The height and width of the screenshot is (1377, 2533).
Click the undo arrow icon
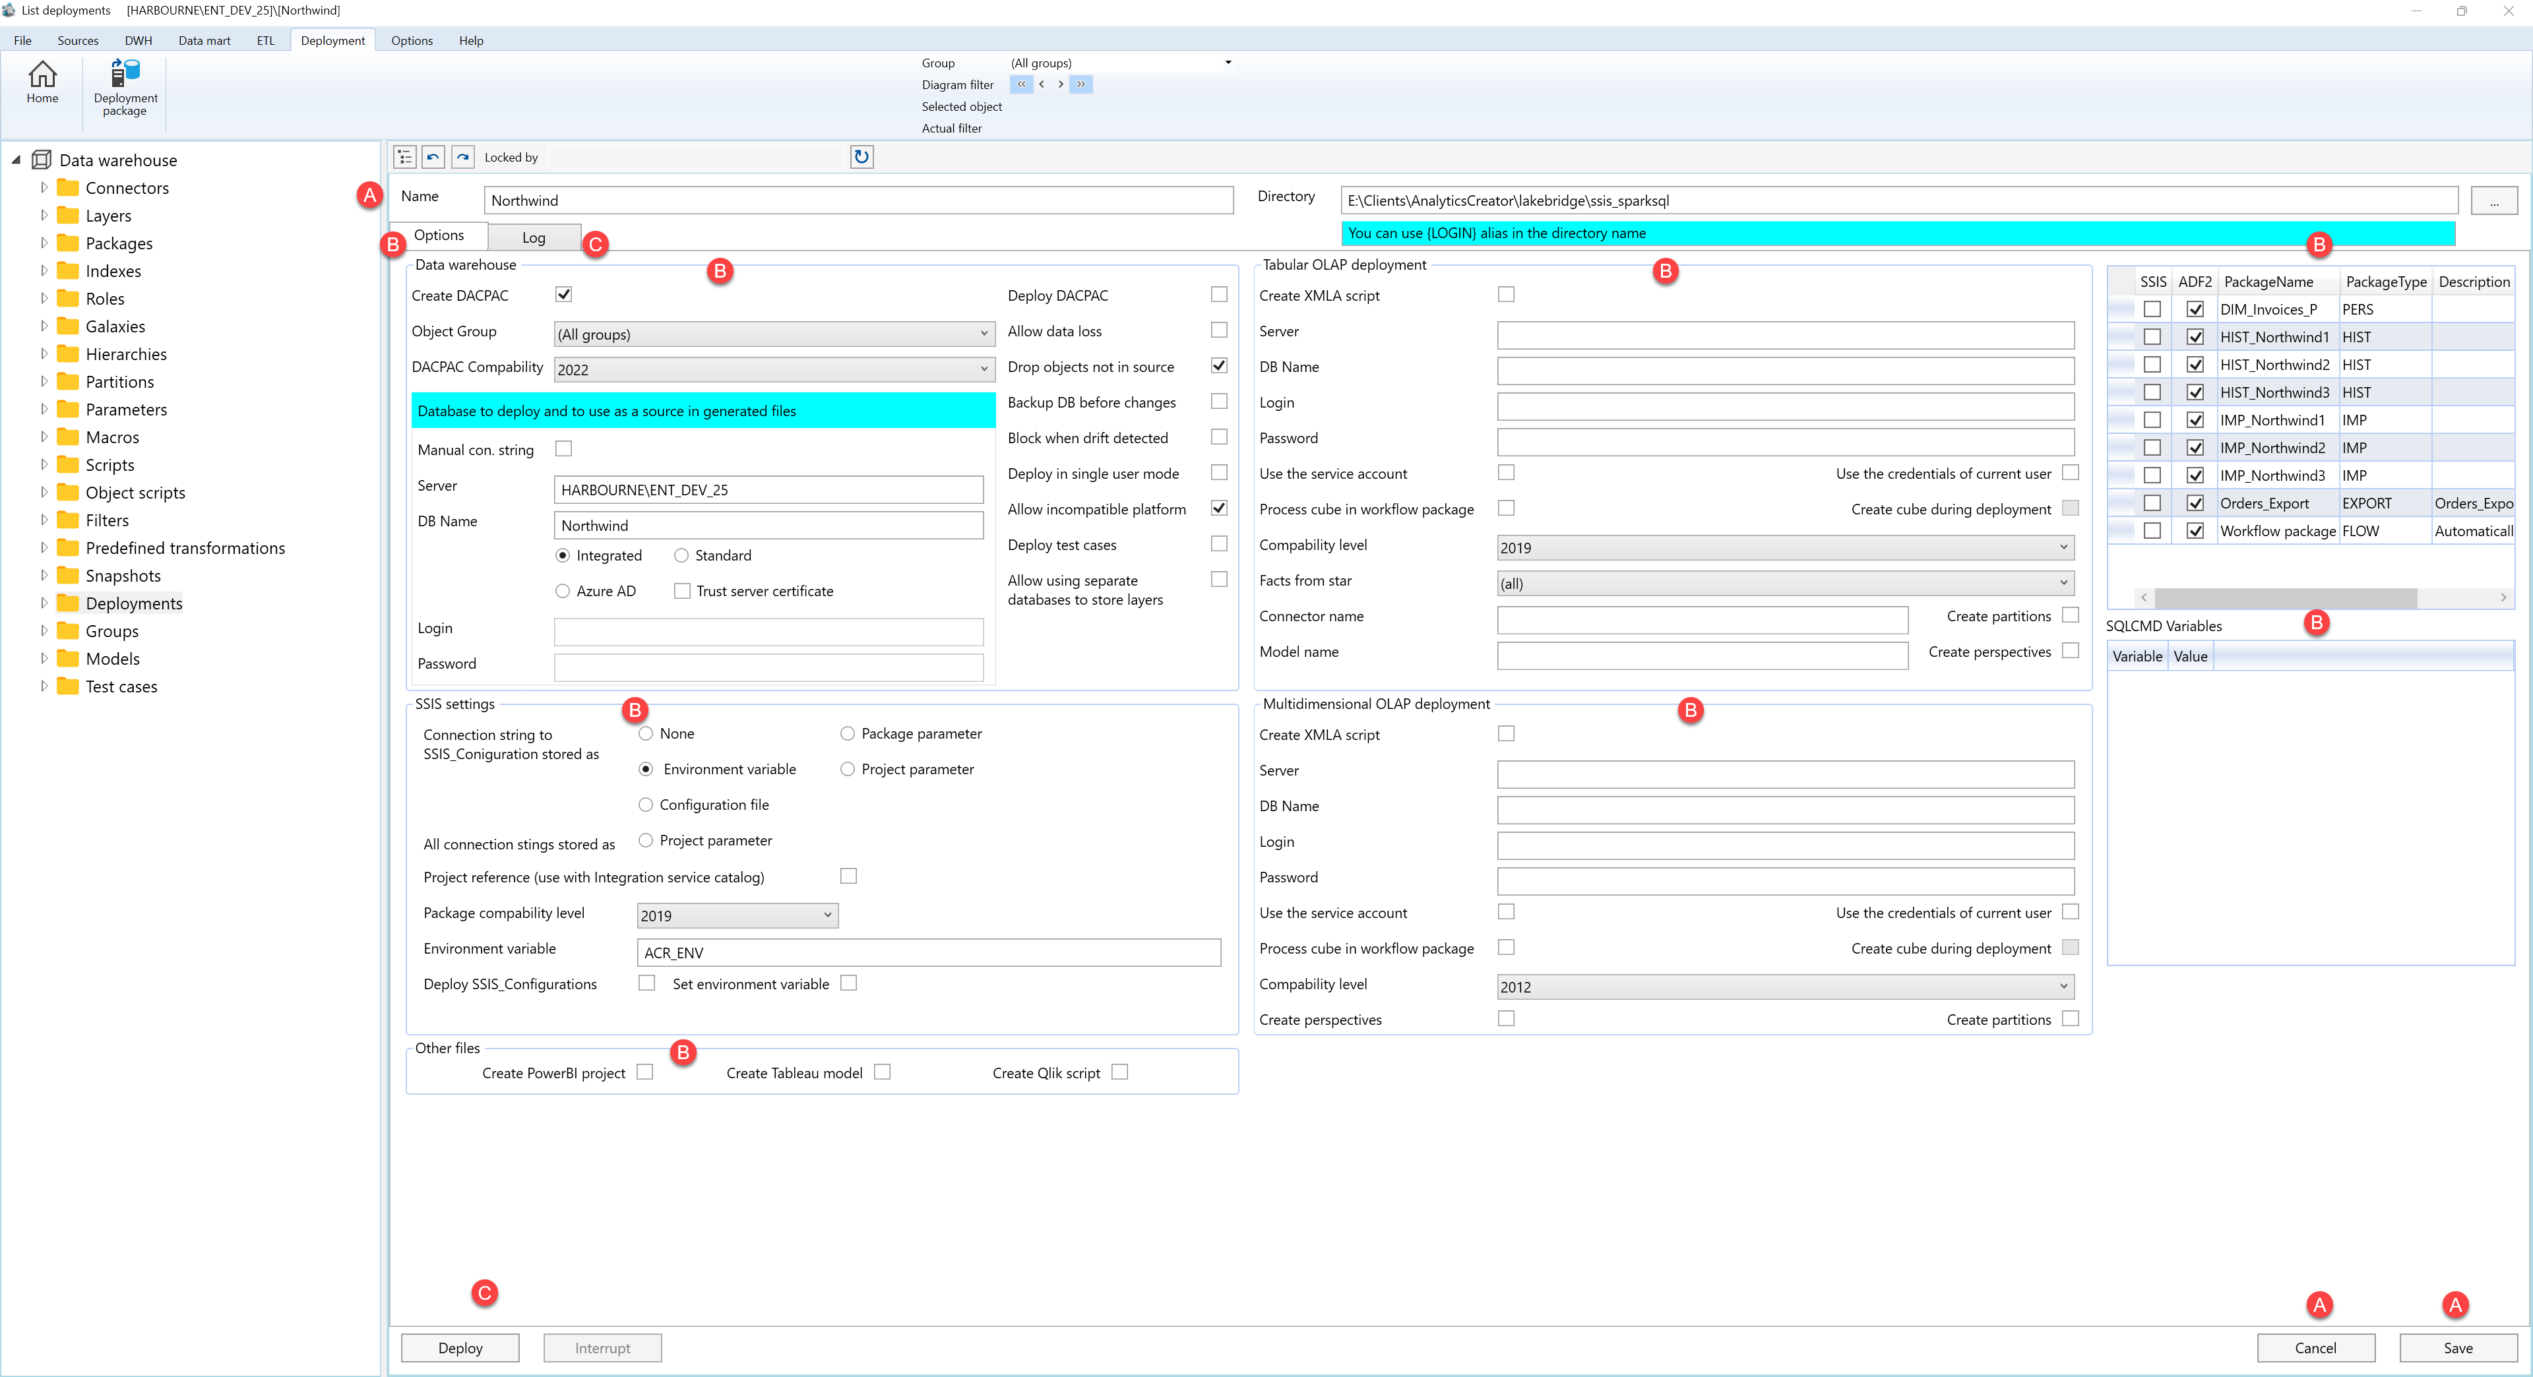[x=433, y=157]
